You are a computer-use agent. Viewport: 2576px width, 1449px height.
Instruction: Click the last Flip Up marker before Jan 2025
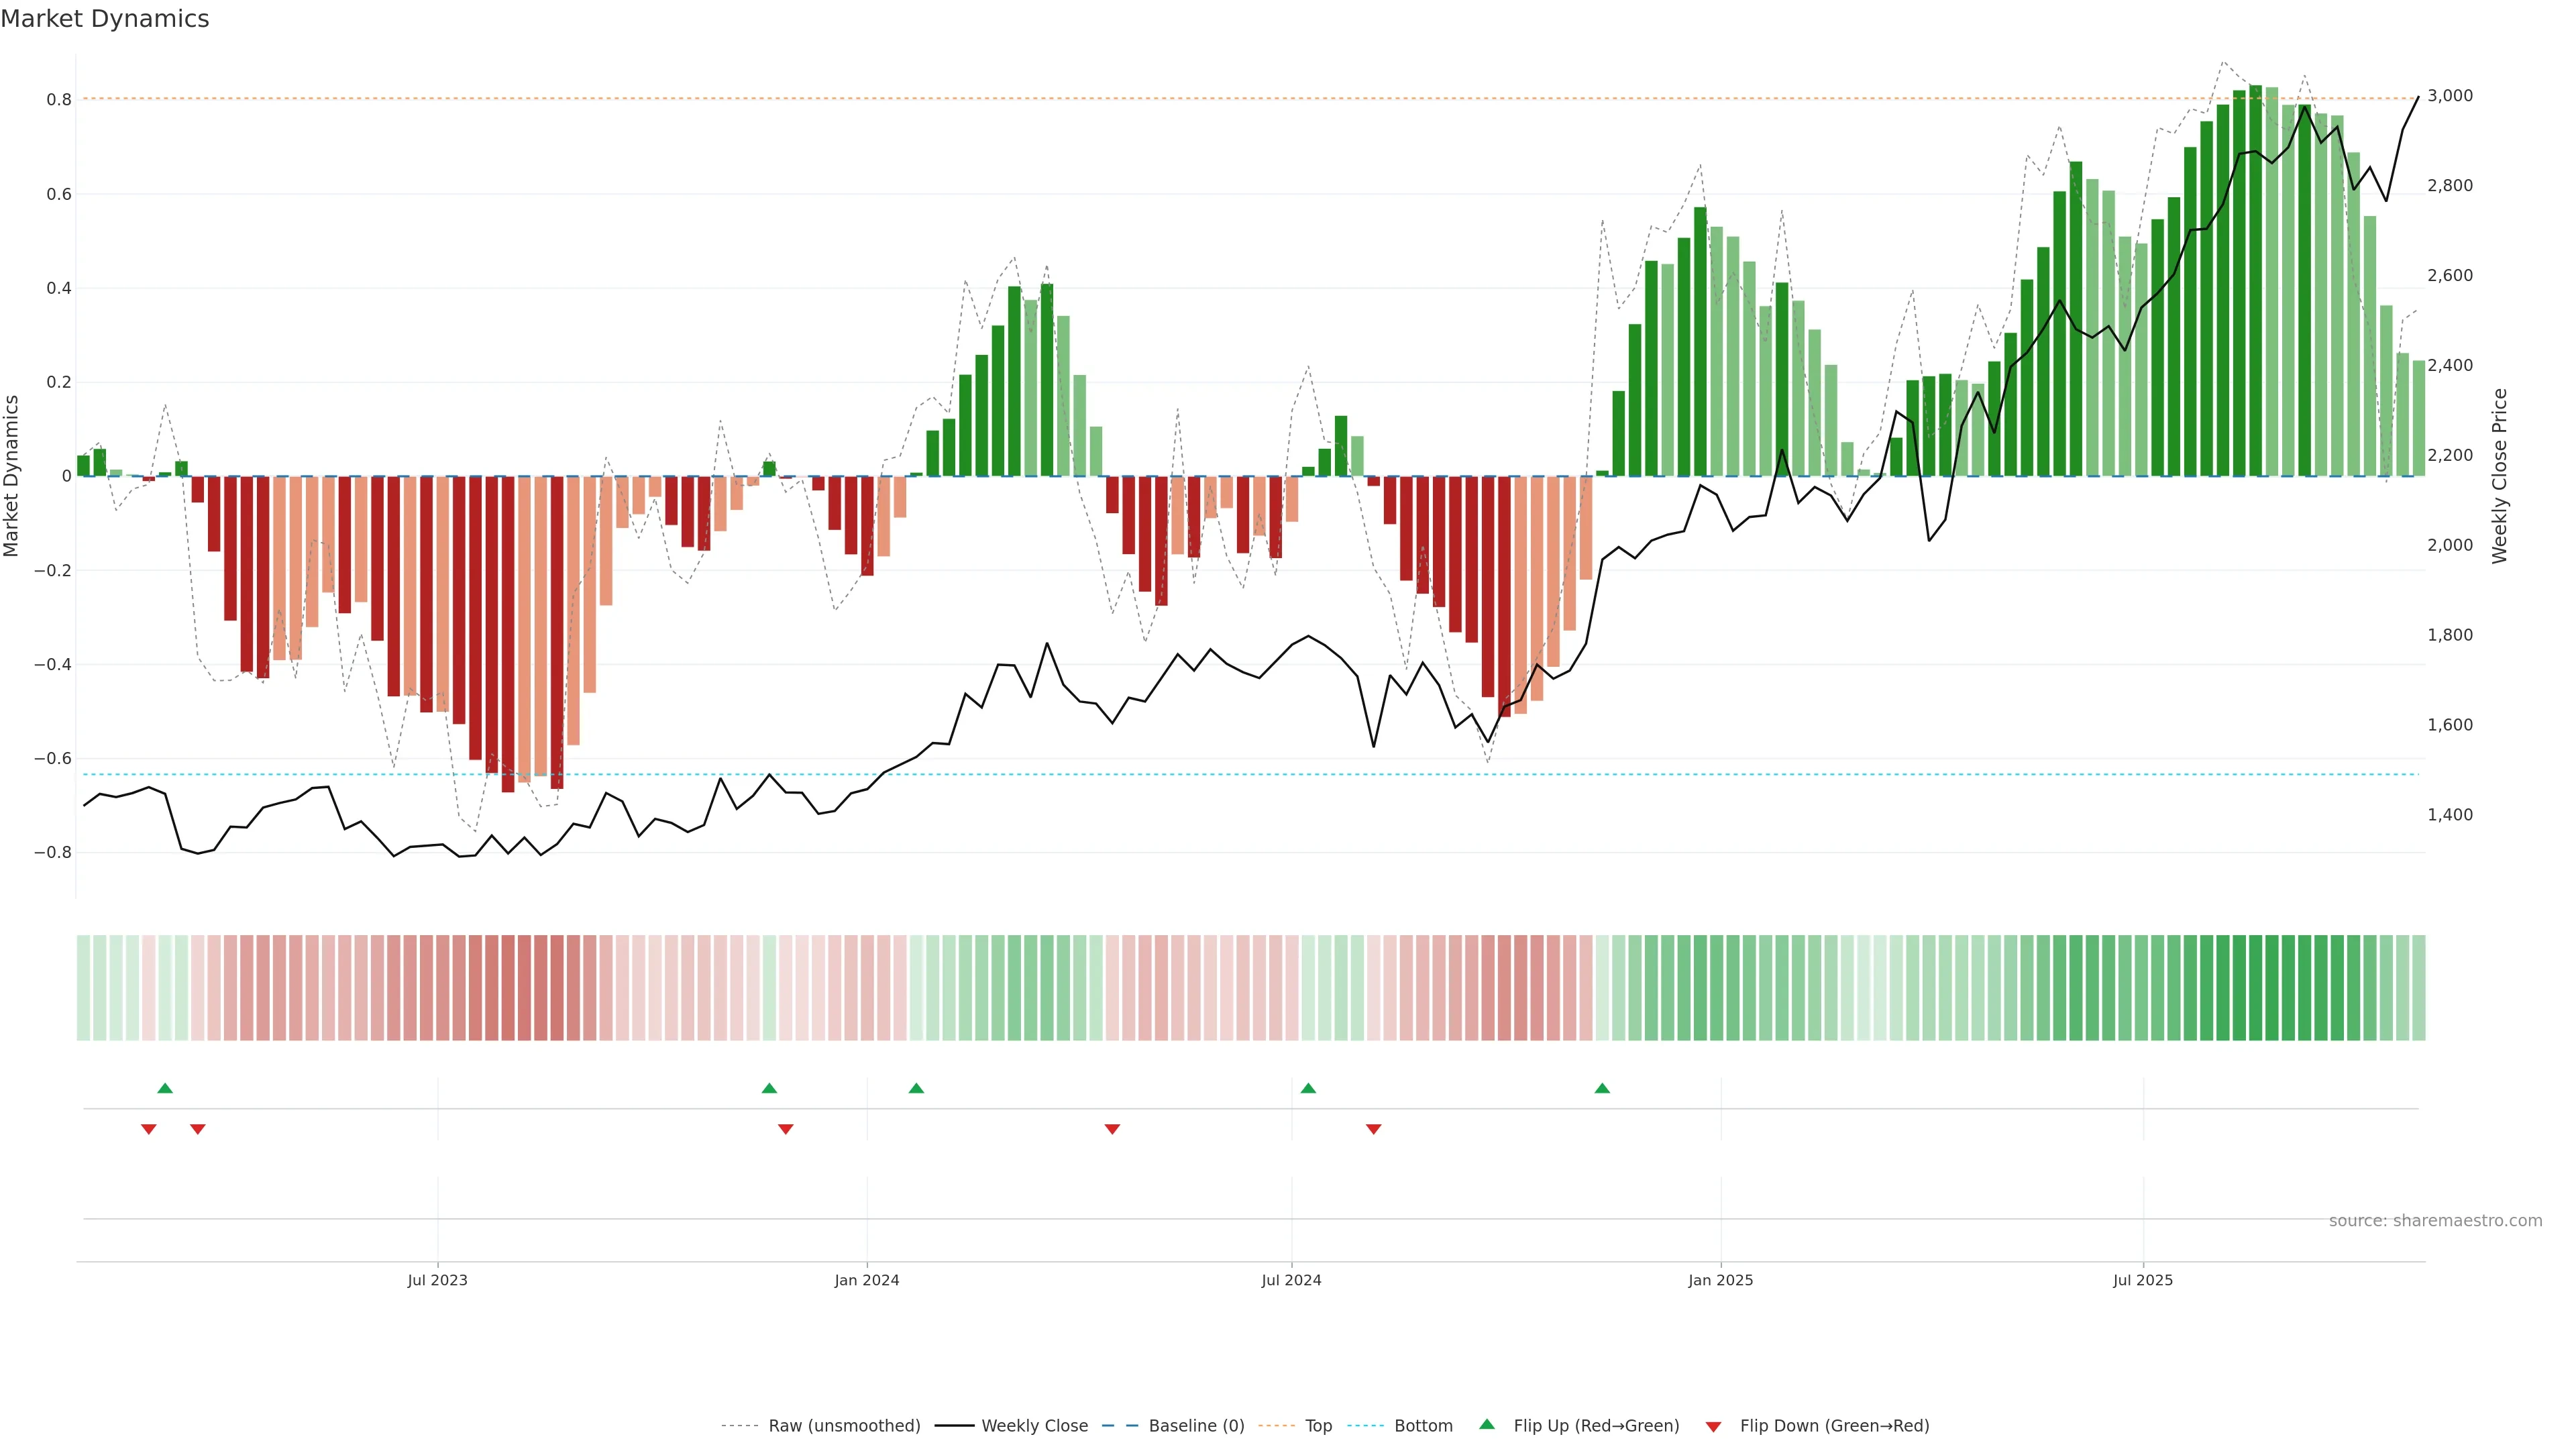[x=1602, y=1088]
